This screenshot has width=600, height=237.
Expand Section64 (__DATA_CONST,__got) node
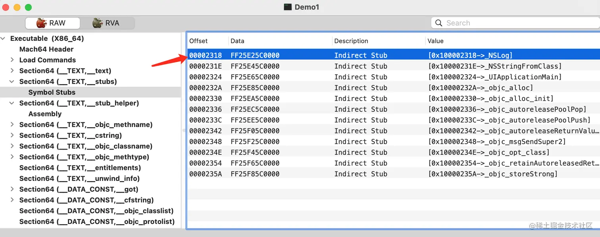tap(12, 189)
